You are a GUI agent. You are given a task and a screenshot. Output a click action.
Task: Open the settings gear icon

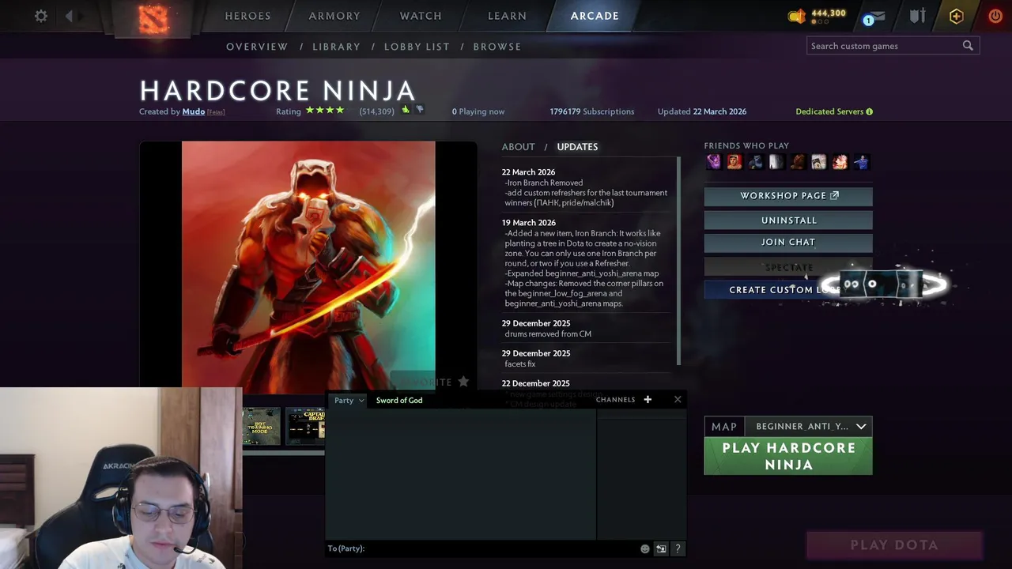tap(41, 16)
